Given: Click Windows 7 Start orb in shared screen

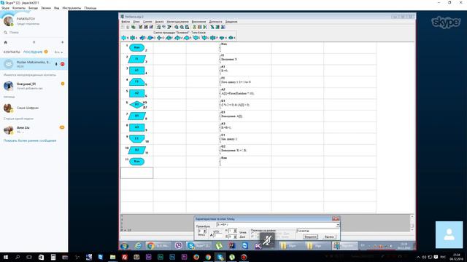Looking at the screenshot, I should tap(125, 246).
